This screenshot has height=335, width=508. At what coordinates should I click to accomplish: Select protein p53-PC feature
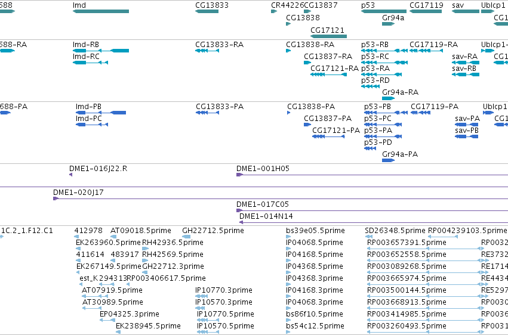pyautogui.click(x=383, y=125)
